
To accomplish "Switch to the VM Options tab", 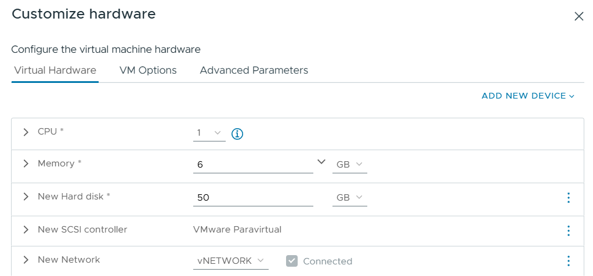I will (x=148, y=70).
